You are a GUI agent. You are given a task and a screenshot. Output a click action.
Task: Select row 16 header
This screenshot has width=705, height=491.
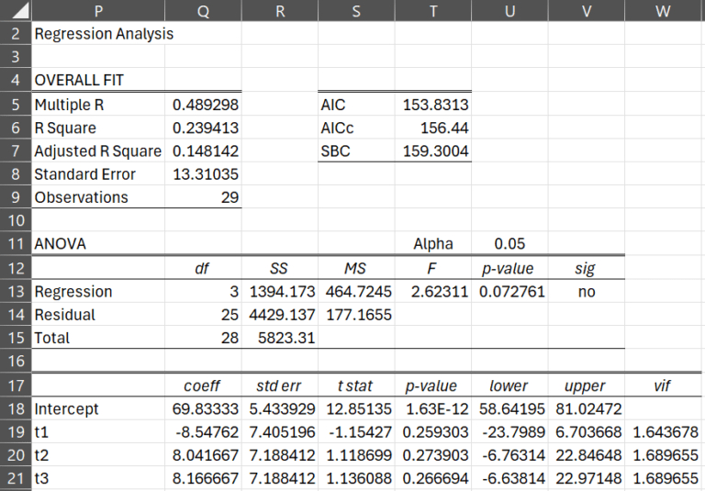[16, 361]
